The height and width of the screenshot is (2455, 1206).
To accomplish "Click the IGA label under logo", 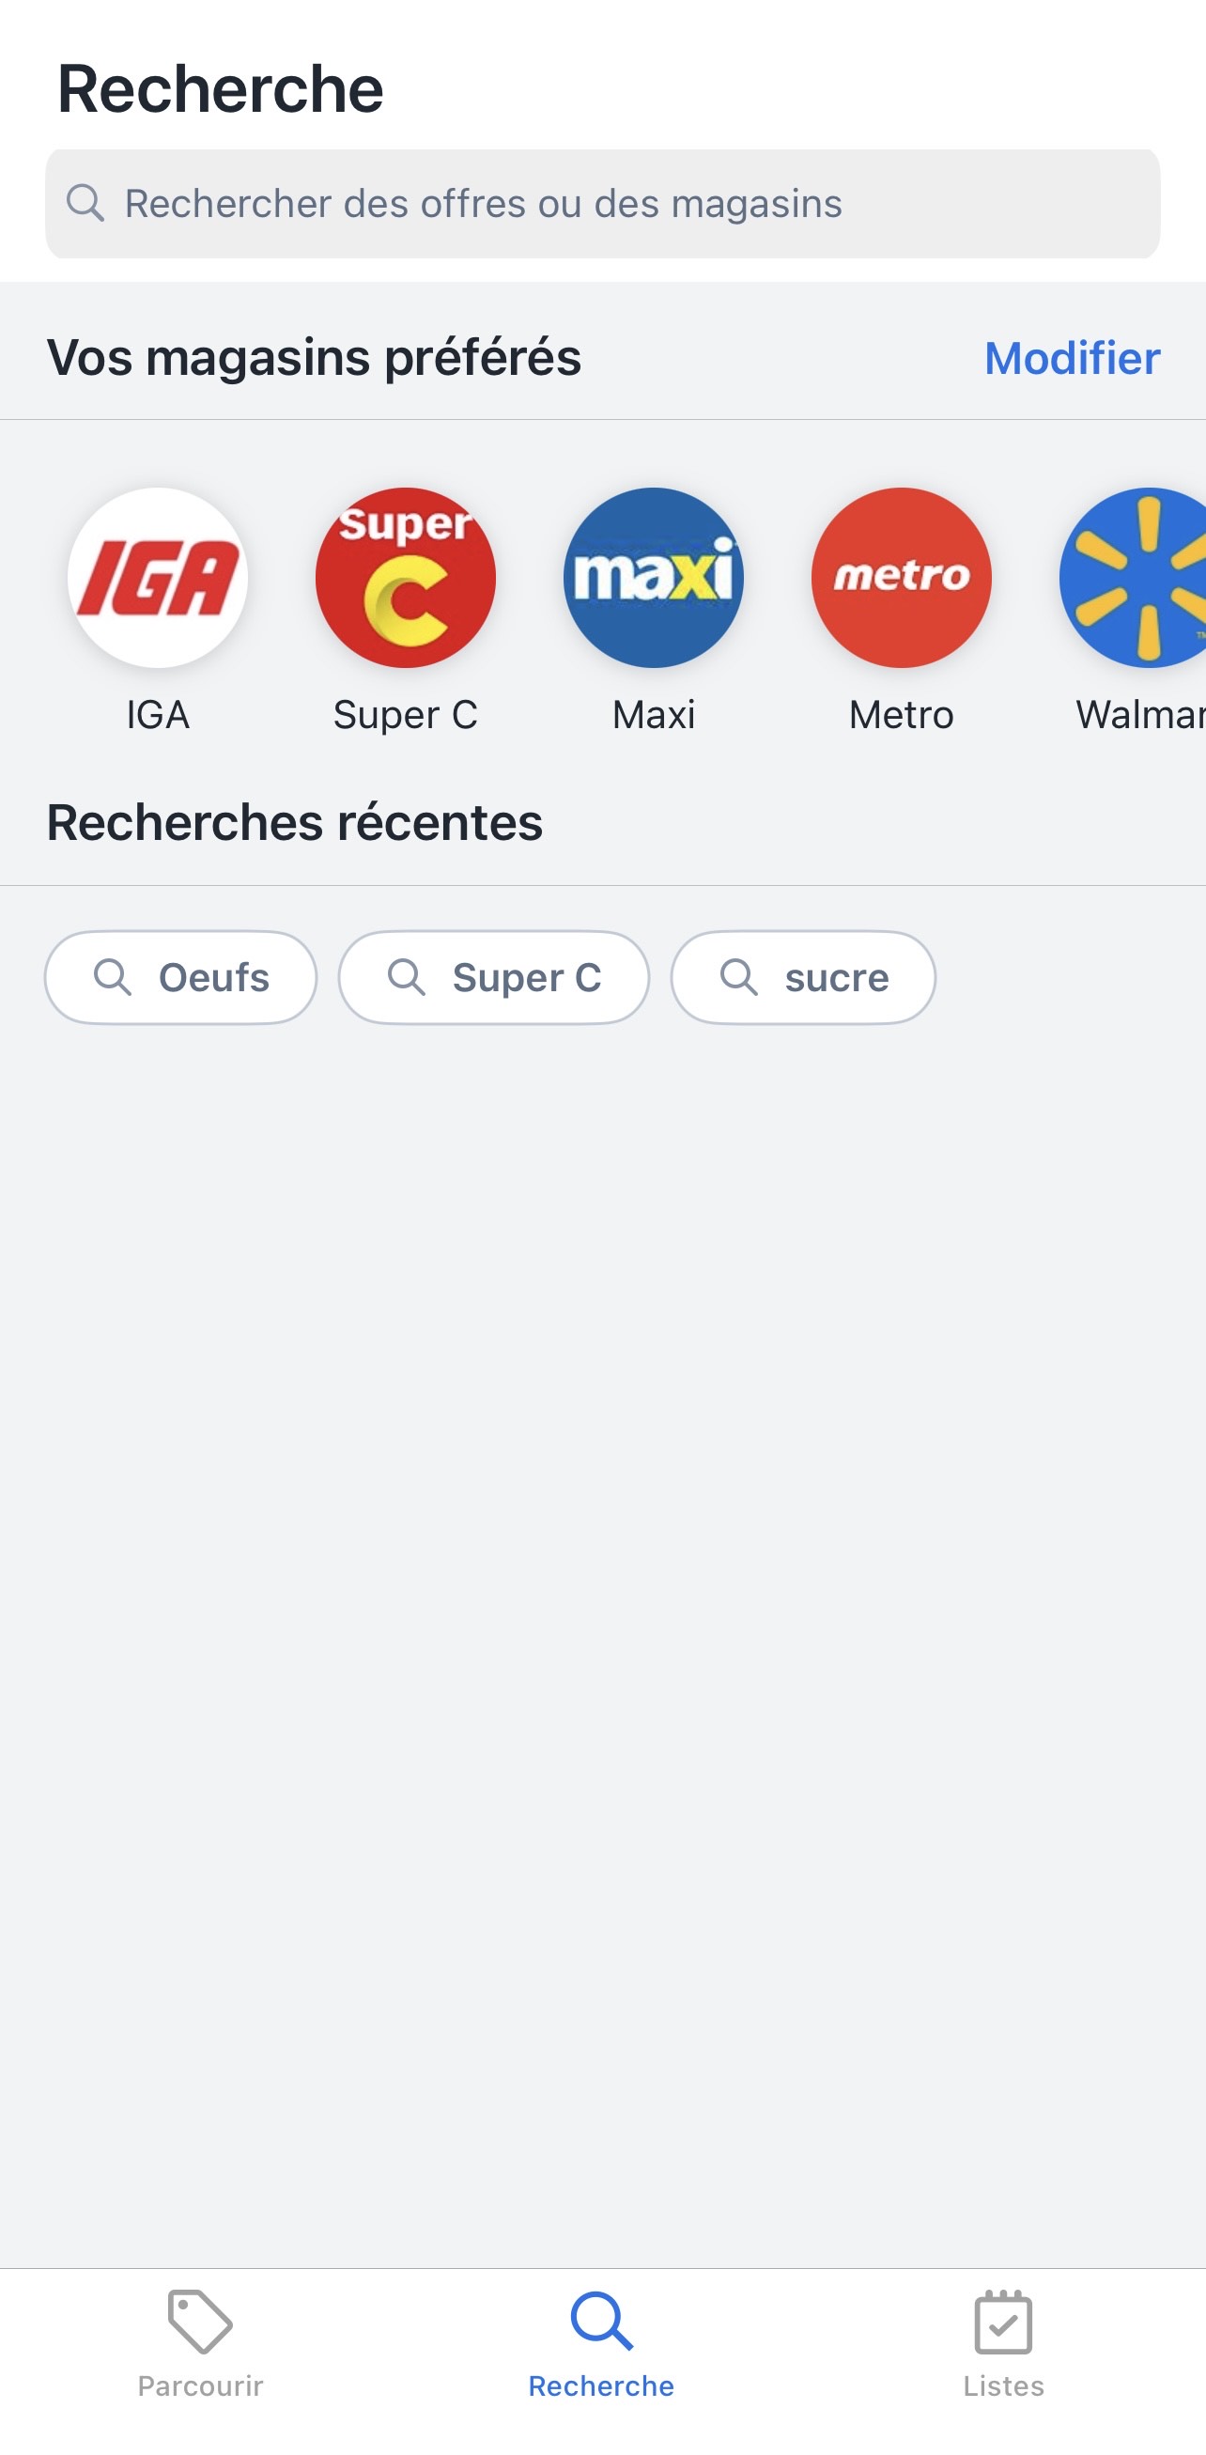I will tap(158, 715).
